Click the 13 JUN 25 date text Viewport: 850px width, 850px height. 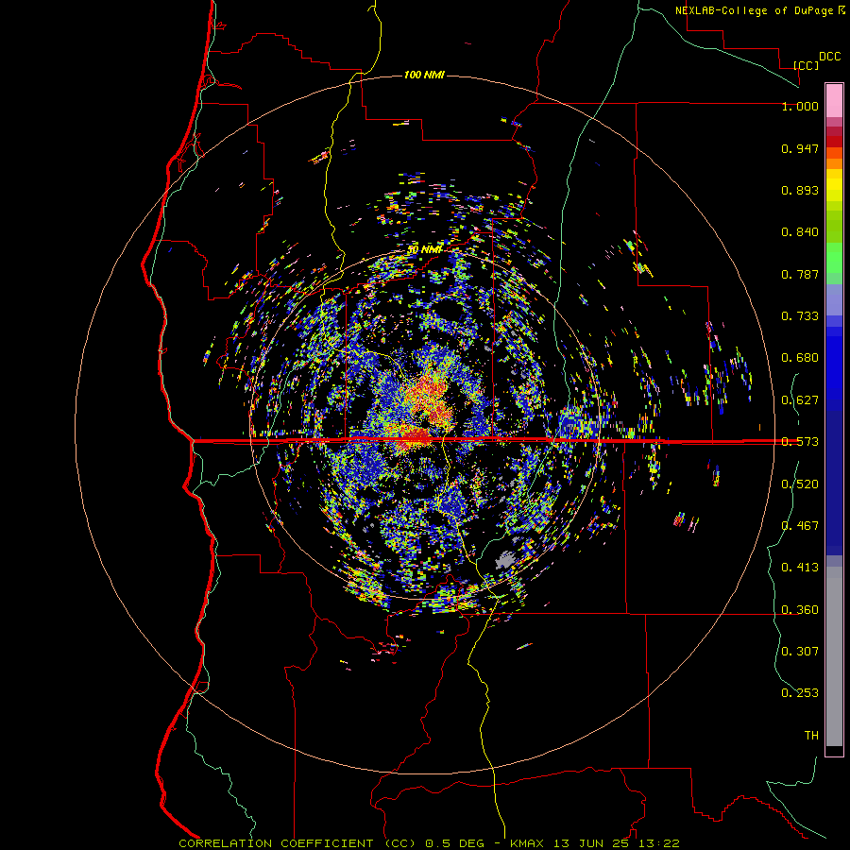pyautogui.click(x=592, y=843)
